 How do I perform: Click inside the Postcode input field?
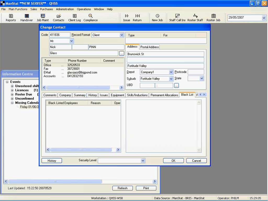196,72
